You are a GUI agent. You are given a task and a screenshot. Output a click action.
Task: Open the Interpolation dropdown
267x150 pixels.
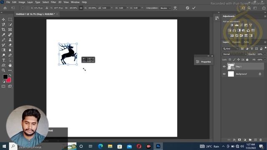coord(165,8)
